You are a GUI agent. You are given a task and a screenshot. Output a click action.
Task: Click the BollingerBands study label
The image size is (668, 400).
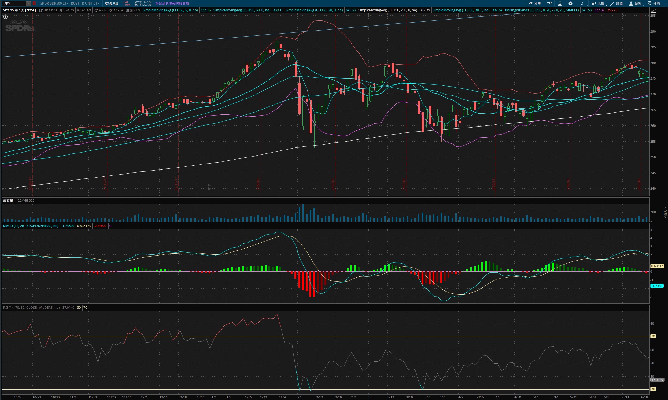(542, 10)
